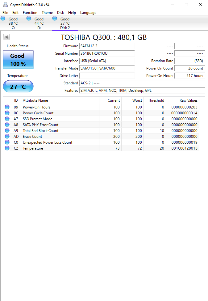Click the 27 °C temperature button
This screenshot has width=208, height=301.
pyautogui.click(x=18, y=87)
